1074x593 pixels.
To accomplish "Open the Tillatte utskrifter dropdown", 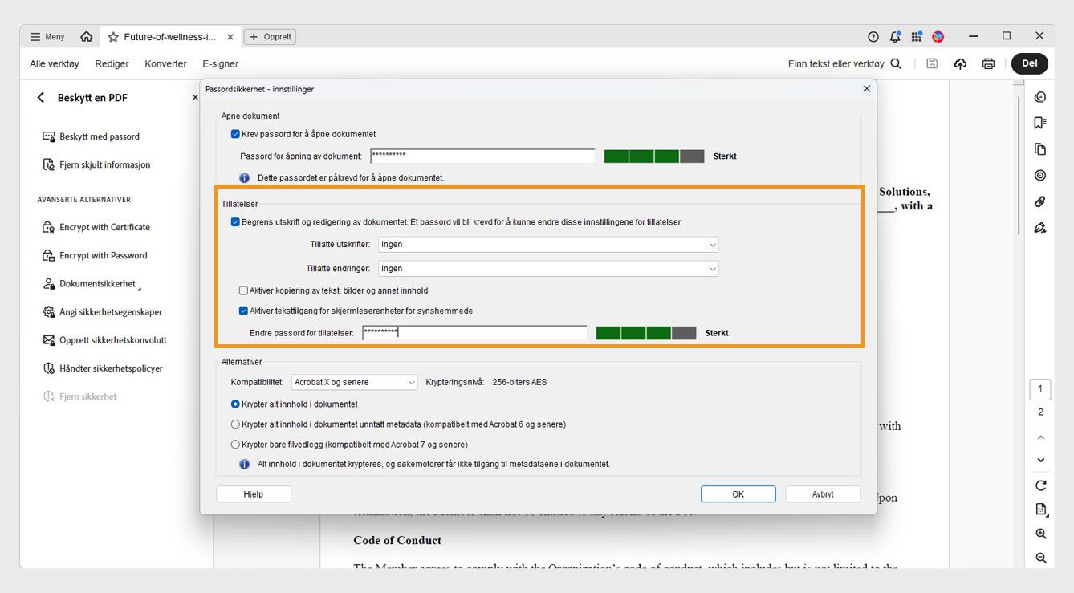I will (x=548, y=245).
